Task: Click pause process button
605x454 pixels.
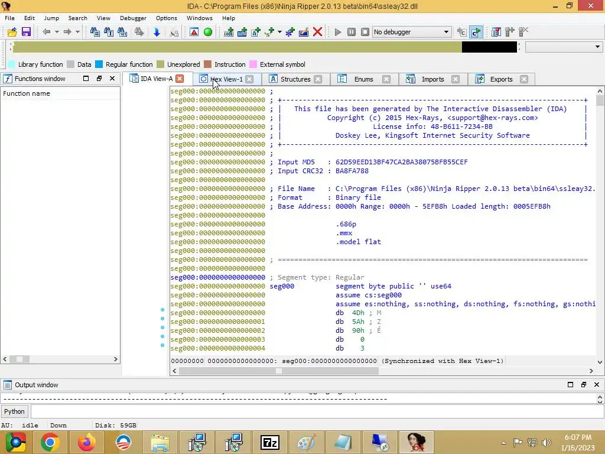Action: pyautogui.click(x=351, y=32)
